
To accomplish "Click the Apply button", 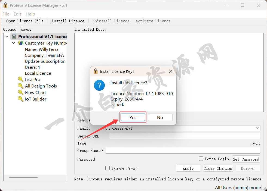I will pyautogui.click(x=188, y=168).
